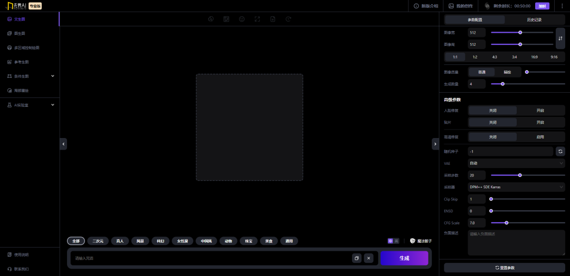
Task: Set 贴片 to 关闭
Action: click(x=492, y=123)
